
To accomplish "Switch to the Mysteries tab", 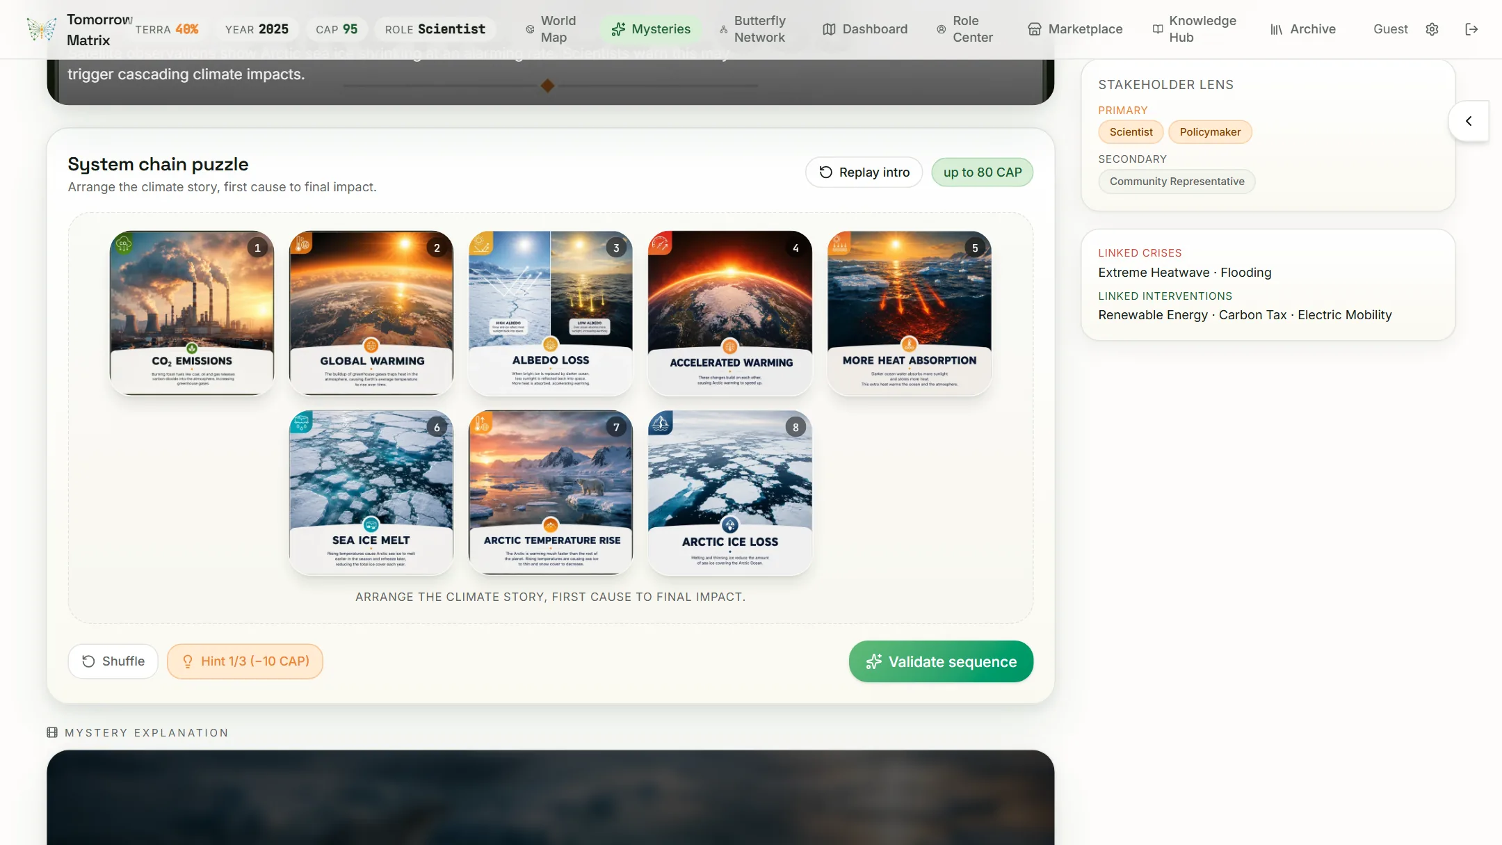I will [651, 29].
